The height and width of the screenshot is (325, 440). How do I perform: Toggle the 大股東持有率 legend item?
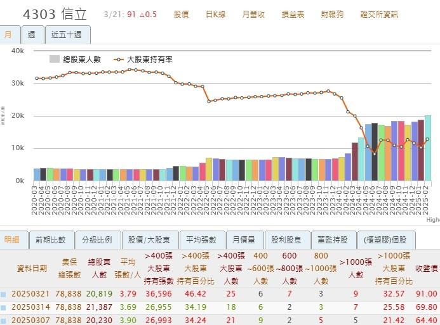(x=143, y=60)
